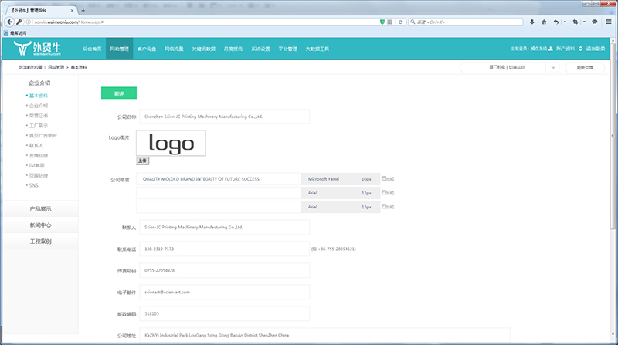Toggle the bold checkbox on third slogan row
Viewport: 618px width, 345px height.
point(385,207)
